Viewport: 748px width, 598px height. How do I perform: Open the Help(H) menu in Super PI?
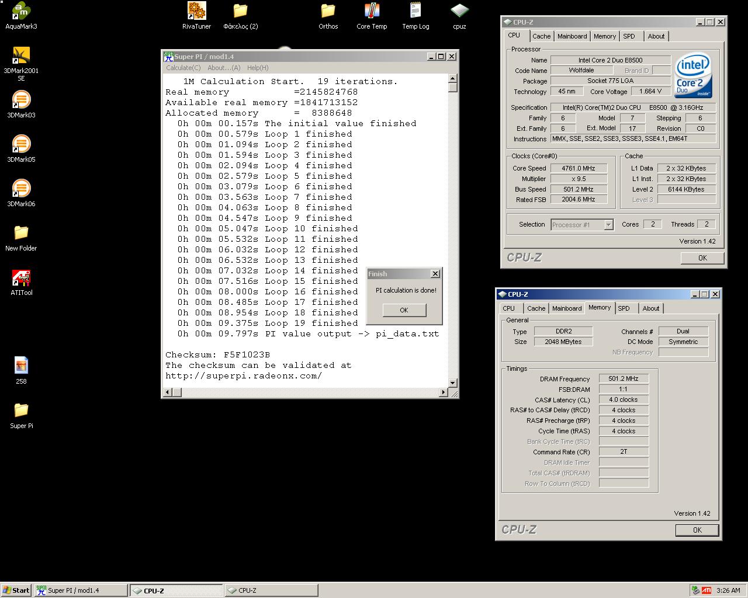point(258,68)
